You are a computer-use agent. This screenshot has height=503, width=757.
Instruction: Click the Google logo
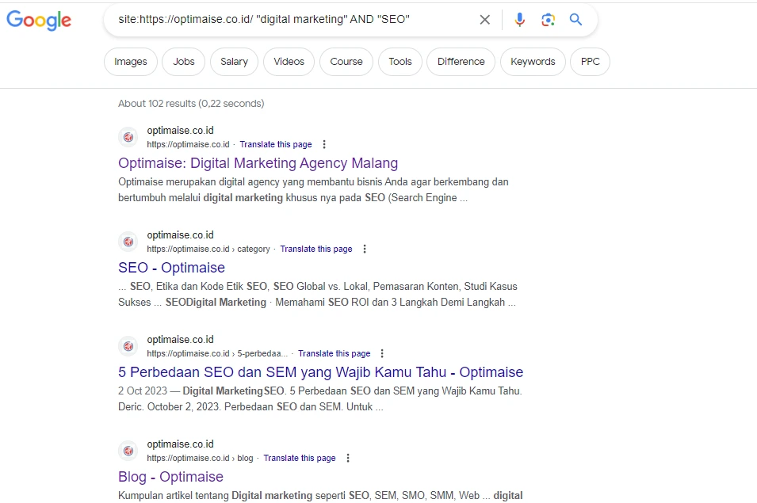tap(39, 21)
